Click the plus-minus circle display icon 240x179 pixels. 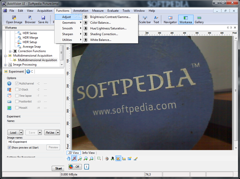pos(107,159)
